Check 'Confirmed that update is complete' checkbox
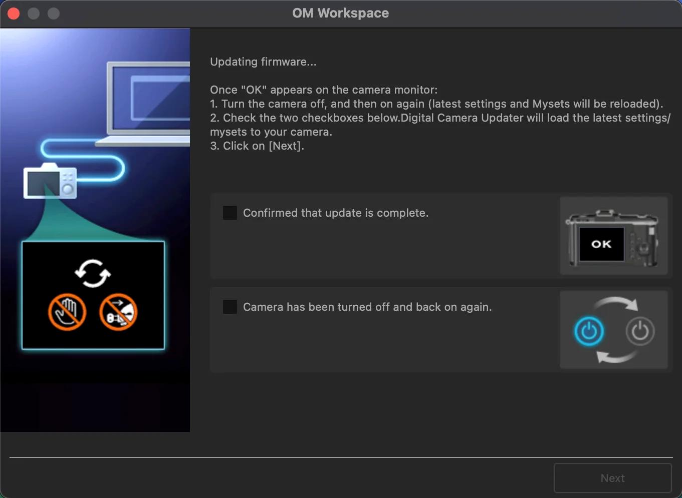This screenshot has width=682, height=498. 230,213
